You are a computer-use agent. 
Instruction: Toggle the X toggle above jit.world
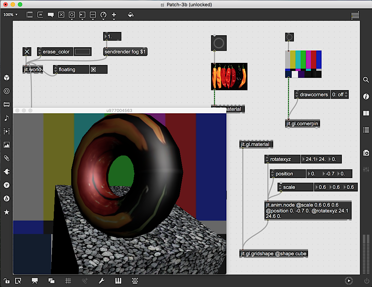[27, 52]
